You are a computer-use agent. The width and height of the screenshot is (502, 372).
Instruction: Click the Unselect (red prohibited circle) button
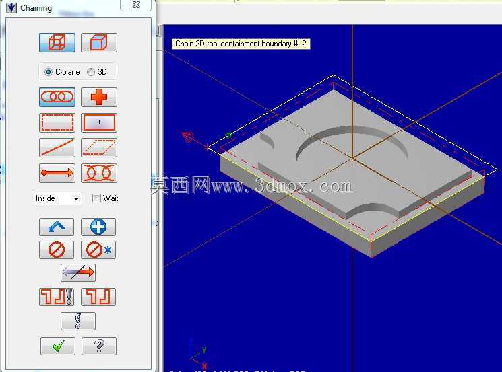click(57, 250)
